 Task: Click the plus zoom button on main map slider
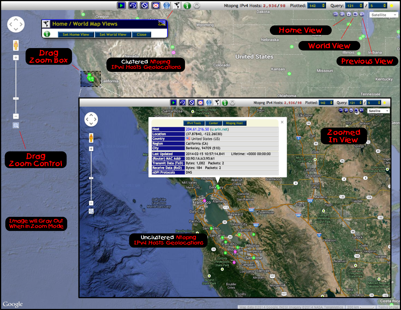16,58
